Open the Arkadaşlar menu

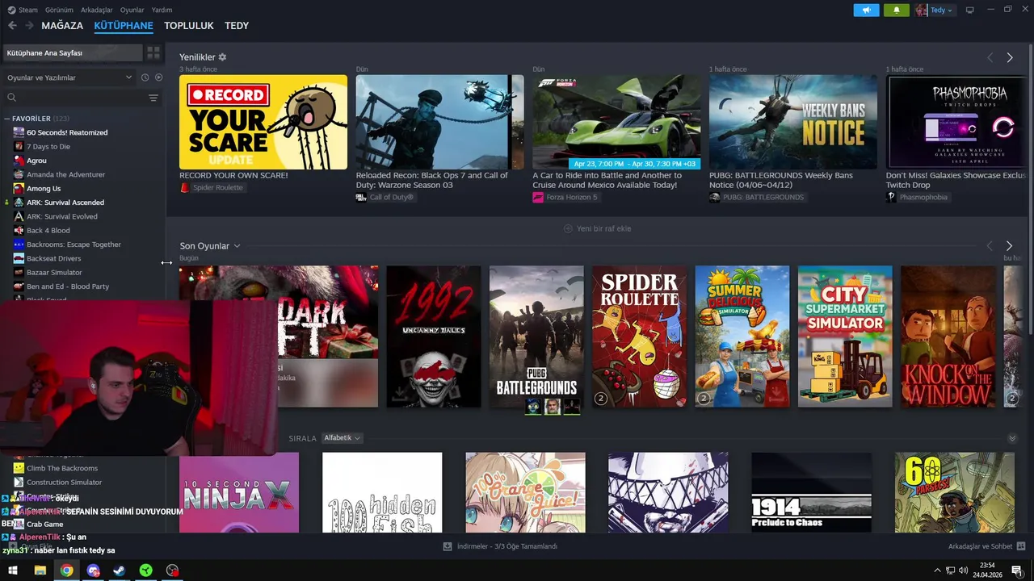click(97, 10)
